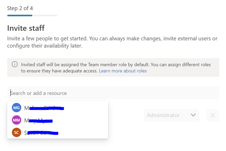Click the purple MM avatar icon
The height and width of the screenshot is (151, 226).
[17, 120]
